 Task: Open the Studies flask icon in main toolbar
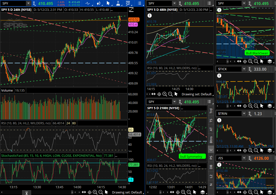click(x=118, y=3)
